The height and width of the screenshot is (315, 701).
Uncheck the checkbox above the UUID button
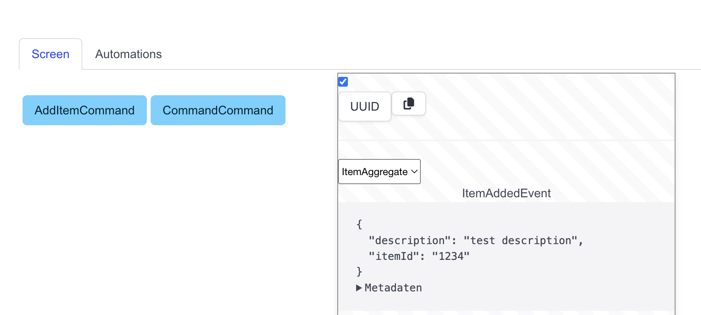pyautogui.click(x=343, y=82)
